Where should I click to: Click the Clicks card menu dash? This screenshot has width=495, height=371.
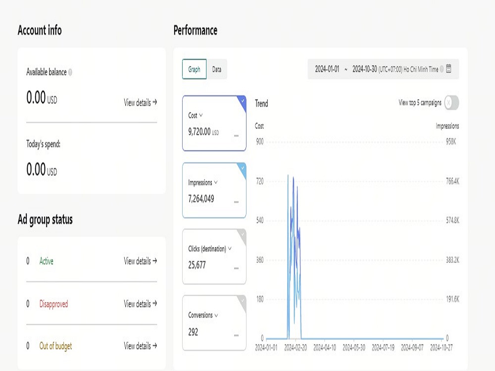coord(236,268)
